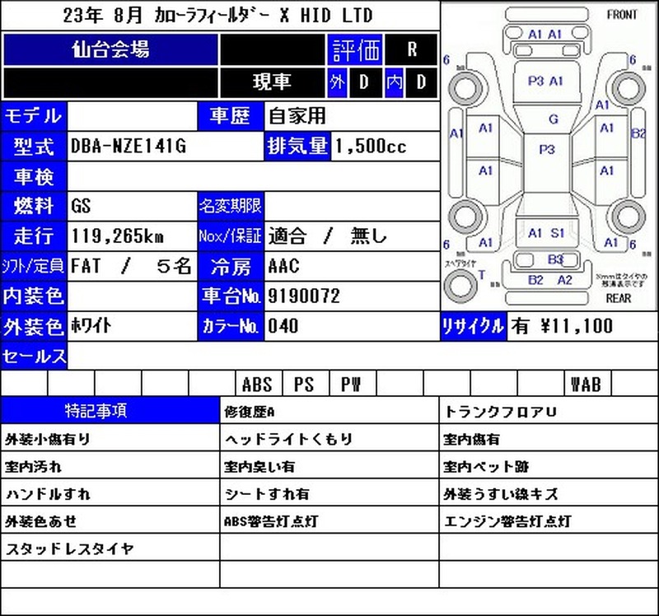Select the トランクフロアU note
The image size is (659, 616).
(x=501, y=412)
